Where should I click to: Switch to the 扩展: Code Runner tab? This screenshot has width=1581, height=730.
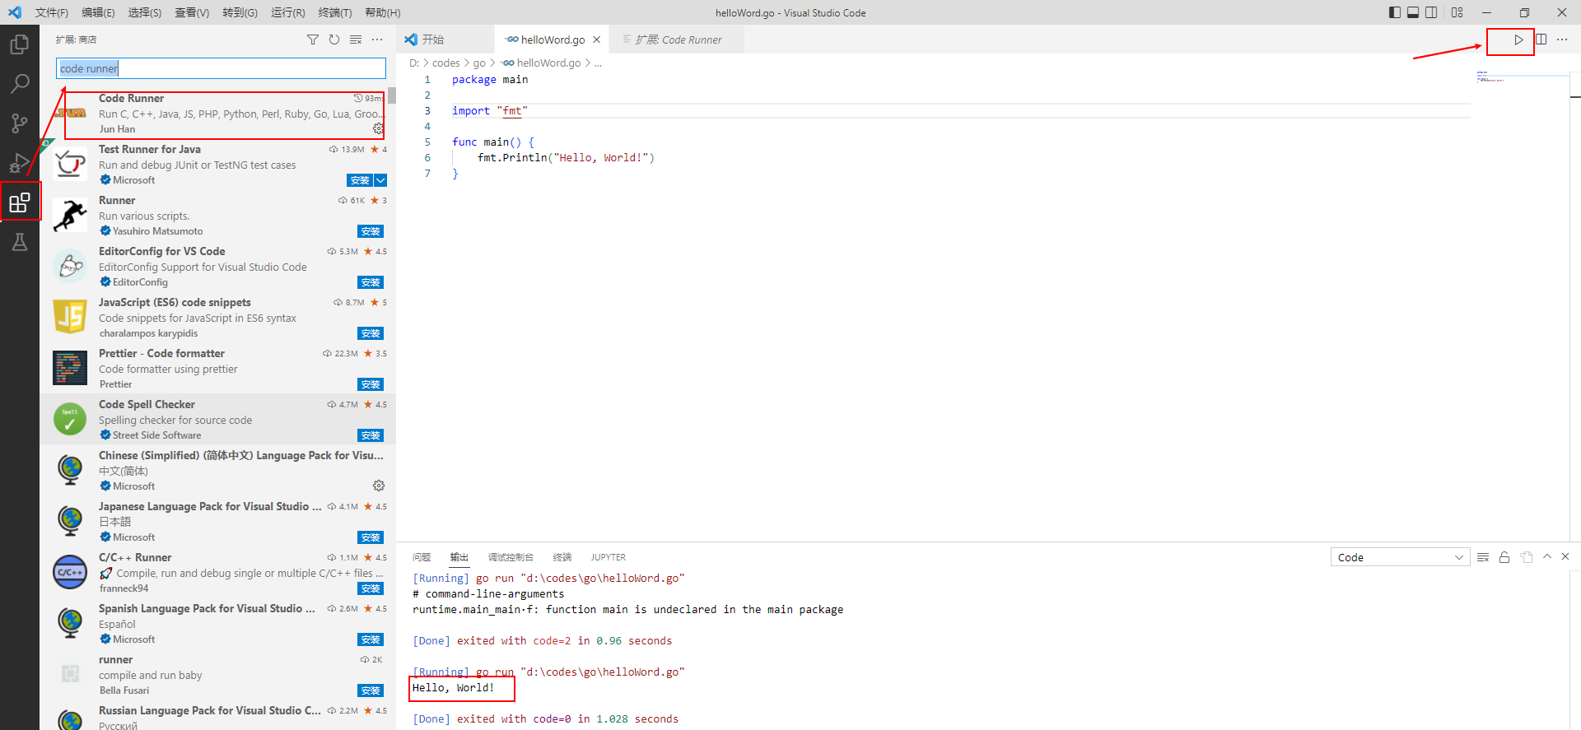tap(677, 40)
